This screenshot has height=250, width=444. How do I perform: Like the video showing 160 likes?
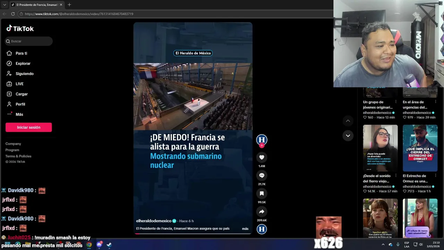365,117
